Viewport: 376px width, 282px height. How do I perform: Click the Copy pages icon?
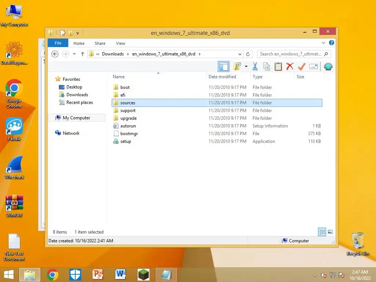click(x=267, y=66)
